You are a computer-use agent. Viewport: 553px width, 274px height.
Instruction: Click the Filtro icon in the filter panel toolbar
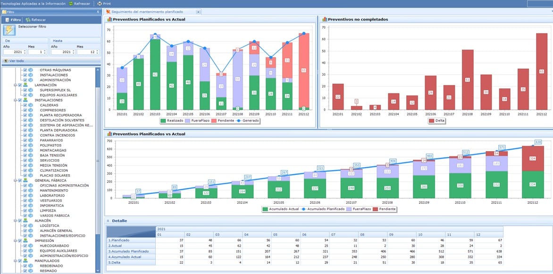tap(8, 19)
